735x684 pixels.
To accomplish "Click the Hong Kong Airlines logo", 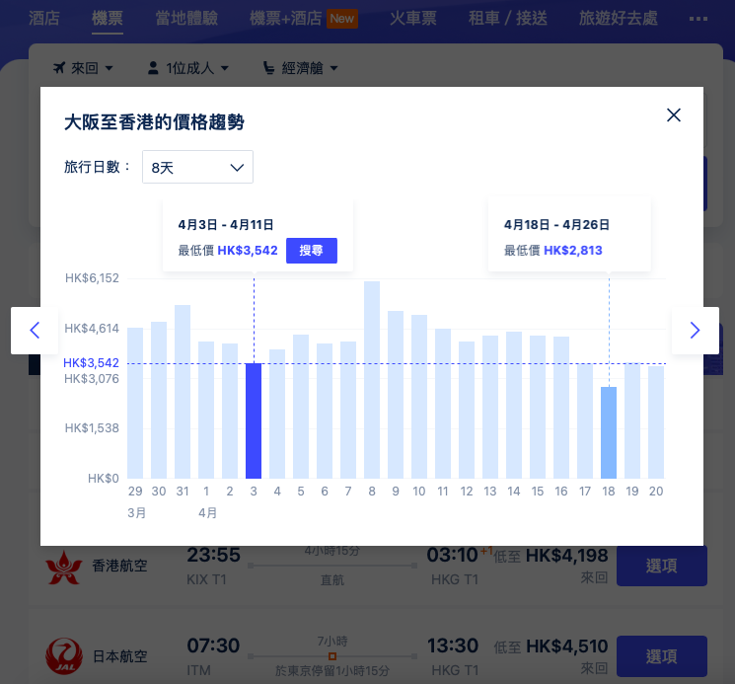I will click(x=62, y=570).
